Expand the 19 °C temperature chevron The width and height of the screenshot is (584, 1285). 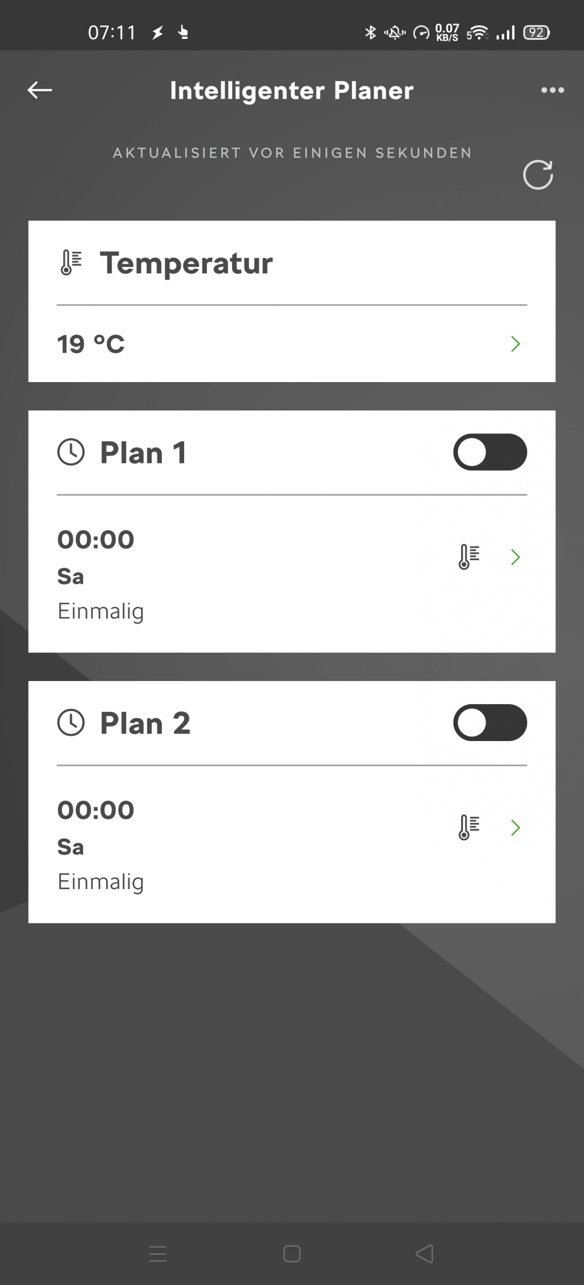point(515,344)
